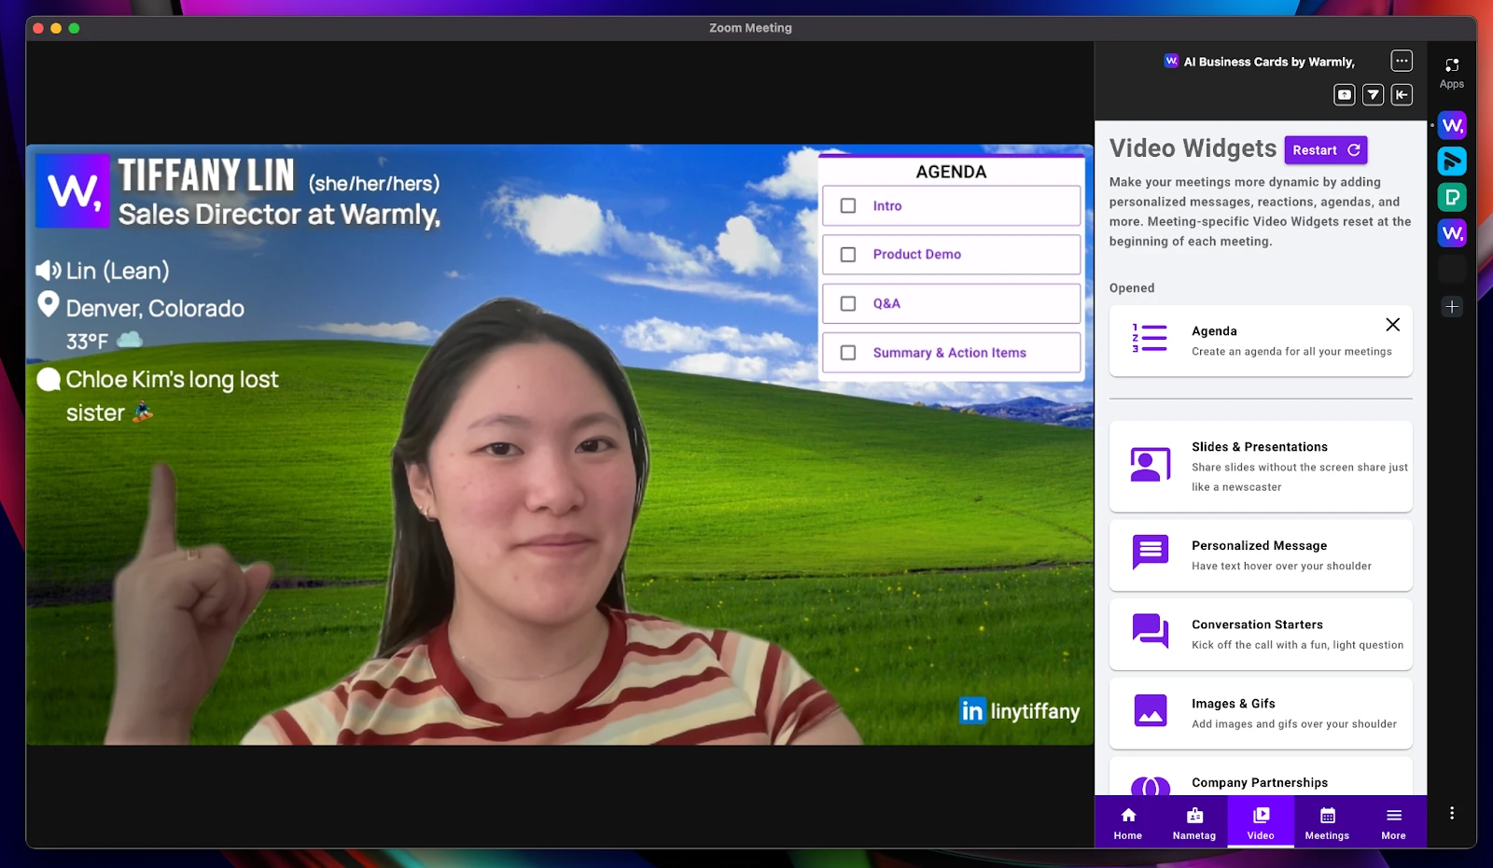This screenshot has height=868, width=1493.
Task: Collapse the app side panel with arrow icon
Action: [1402, 94]
